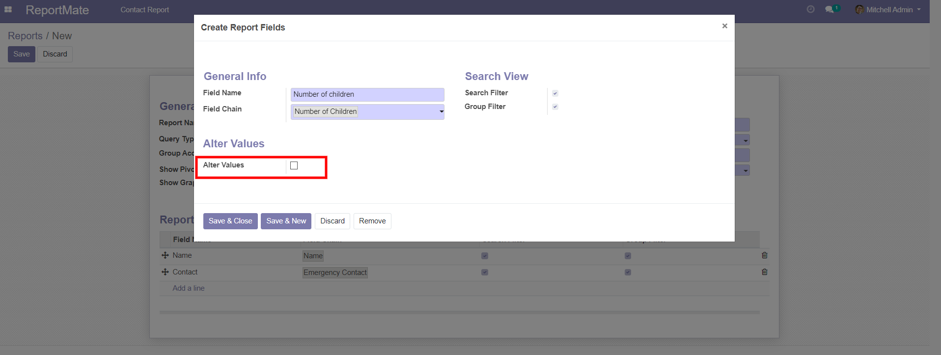Open the Mitchell Admin user menu

click(x=888, y=10)
